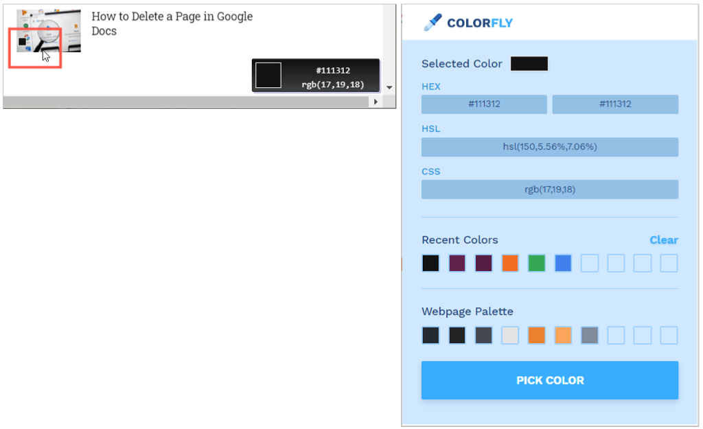Select the green swatch in Recent Colors
The width and height of the screenshot is (703, 429).
tap(536, 263)
